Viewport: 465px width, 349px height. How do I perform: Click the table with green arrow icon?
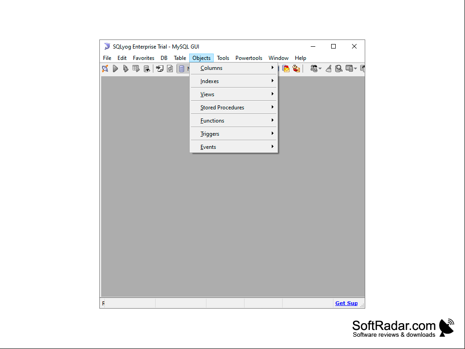point(136,69)
